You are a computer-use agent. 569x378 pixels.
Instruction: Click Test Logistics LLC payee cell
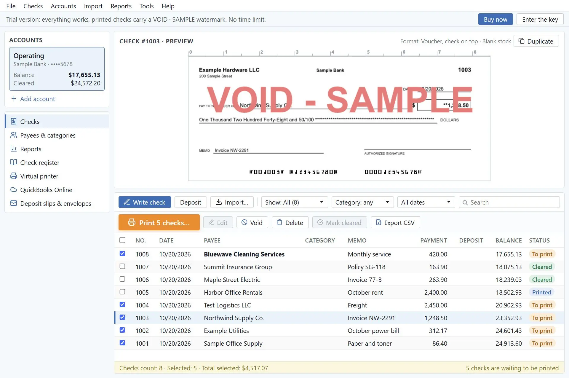click(x=227, y=305)
